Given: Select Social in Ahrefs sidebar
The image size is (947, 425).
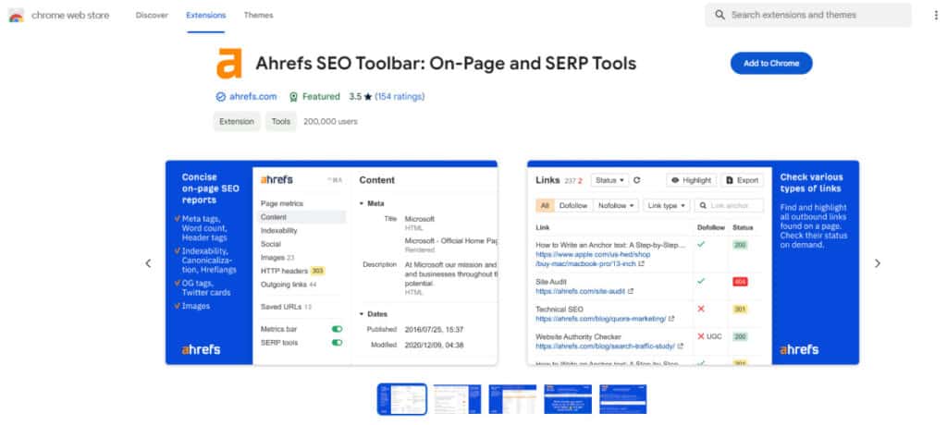Looking at the screenshot, I should (271, 244).
